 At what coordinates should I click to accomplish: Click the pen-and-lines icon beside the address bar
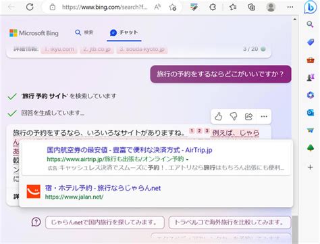coord(194,7)
